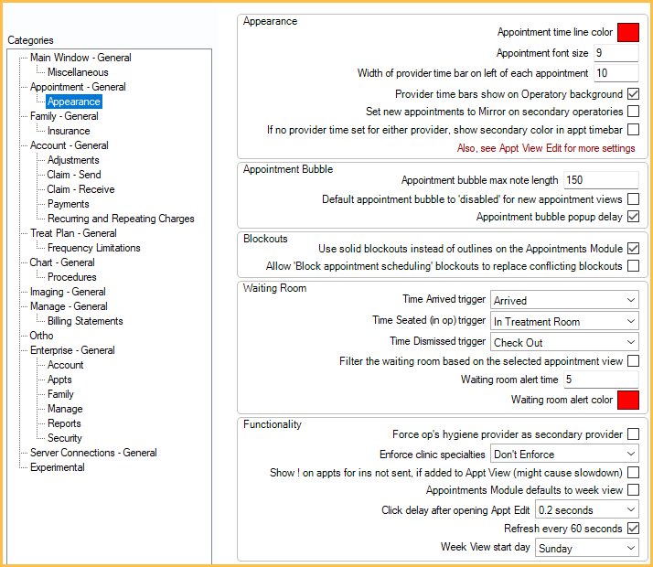Disable solid blockouts on Appointments Module
Image resolution: width=653 pixels, height=567 pixels.
pyautogui.click(x=633, y=248)
